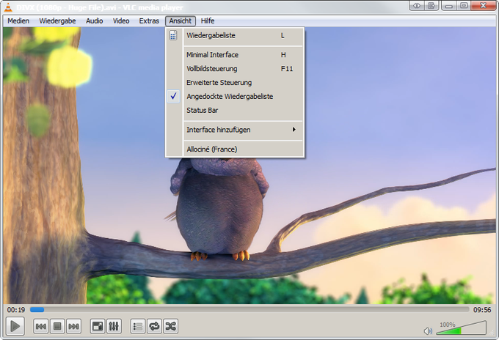Show the playlist via toolbar icon

click(x=138, y=326)
